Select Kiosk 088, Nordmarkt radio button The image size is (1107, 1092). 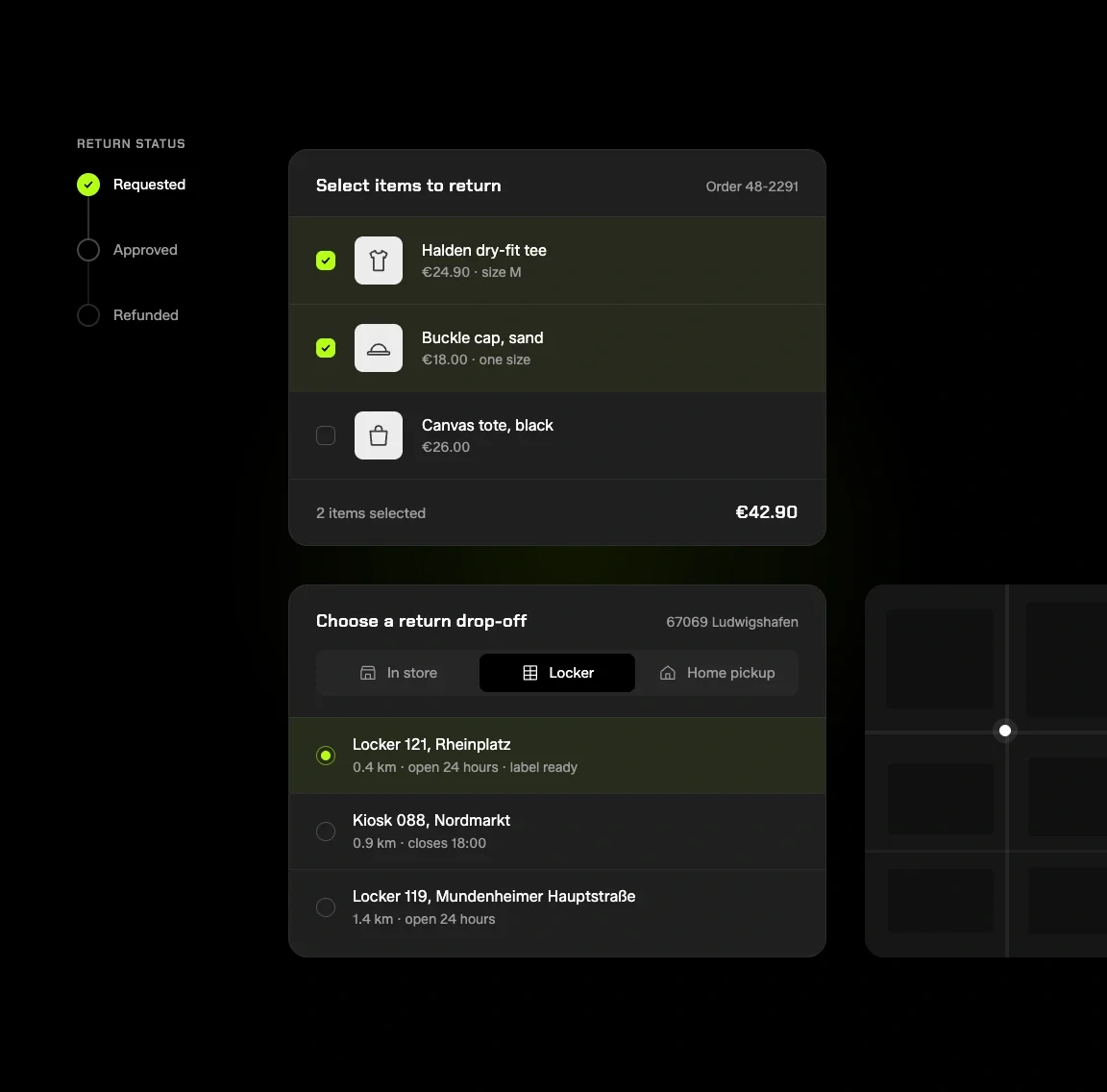(326, 831)
